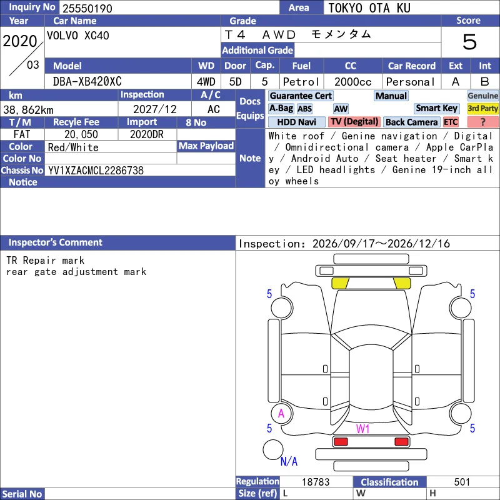Select the 3rd Party yellow badge
Image resolution: width=500 pixels, height=500 pixels.
point(482,108)
